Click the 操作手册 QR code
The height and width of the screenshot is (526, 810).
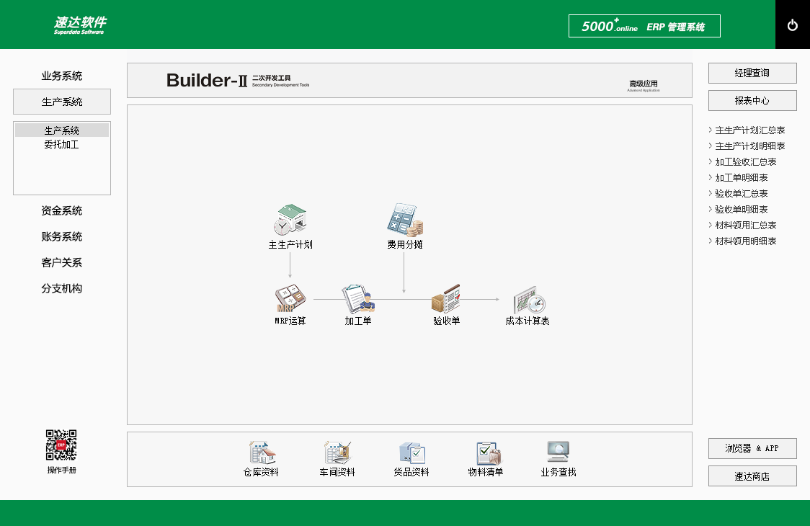click(x=61, y=445)
